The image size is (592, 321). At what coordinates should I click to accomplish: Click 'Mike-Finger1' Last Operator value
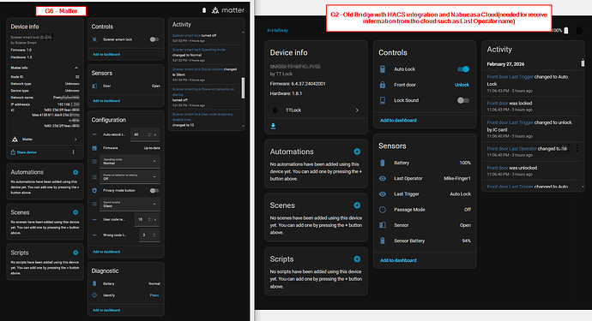click(x=456, y=179)
